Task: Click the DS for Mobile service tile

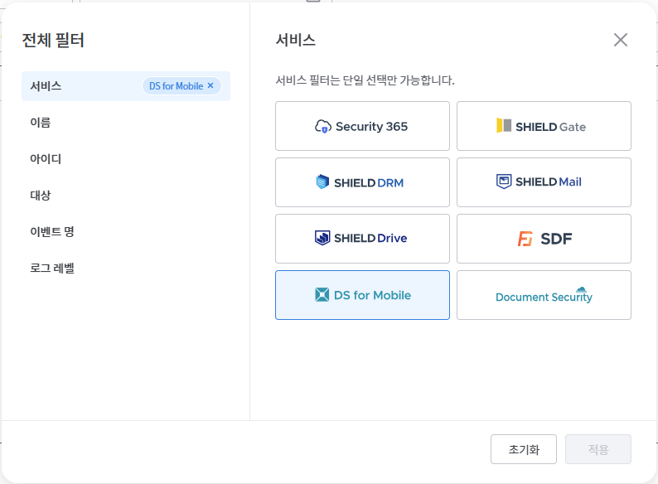Action: pyautogui.click(x=362, y=295)
